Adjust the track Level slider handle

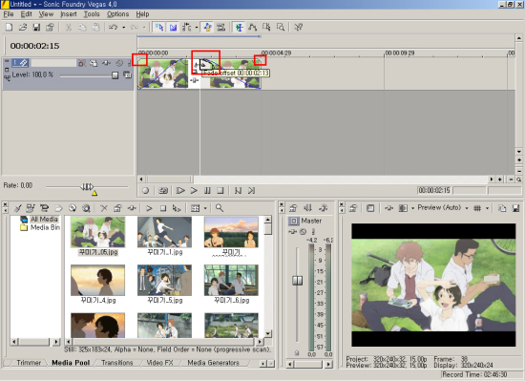[115, 75]
